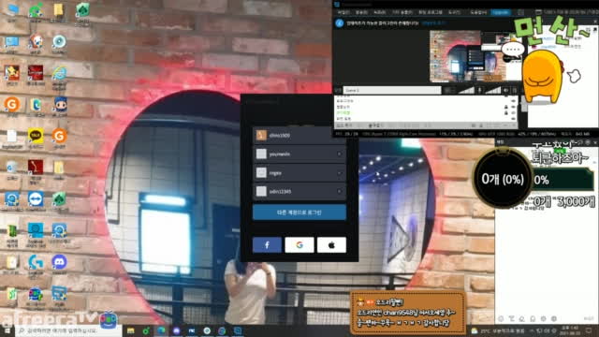Viewport: 599px width, 337px height.
Task: Toggle lock on the green source row
Action: 506,112
